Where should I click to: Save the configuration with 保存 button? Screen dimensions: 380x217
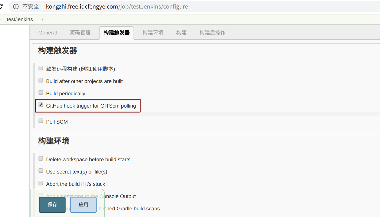52,205
